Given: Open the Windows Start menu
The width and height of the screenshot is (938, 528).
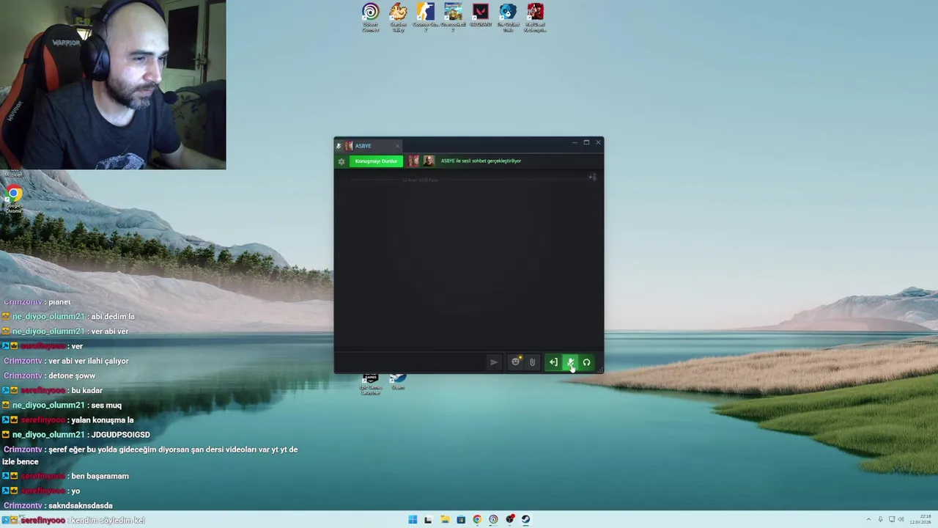Looking at the screenshot, I should 413,520.
